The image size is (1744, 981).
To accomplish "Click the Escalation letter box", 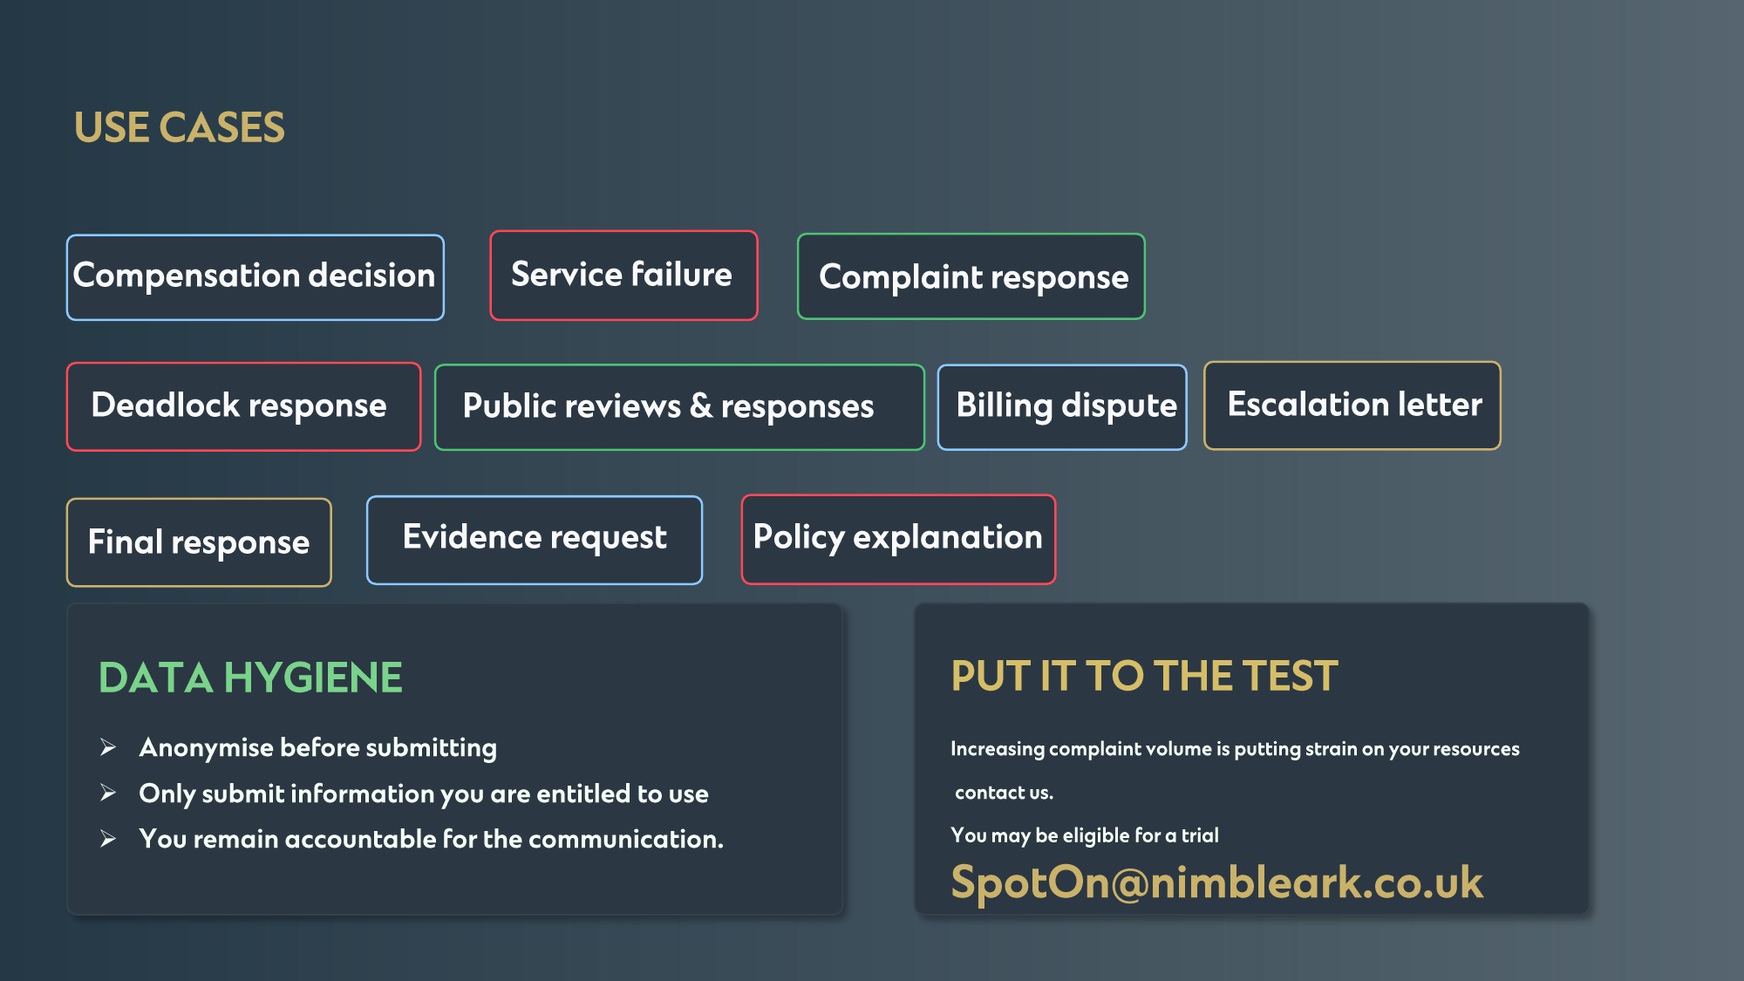I will 1352,405.
